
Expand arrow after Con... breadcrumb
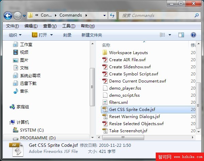56,16
